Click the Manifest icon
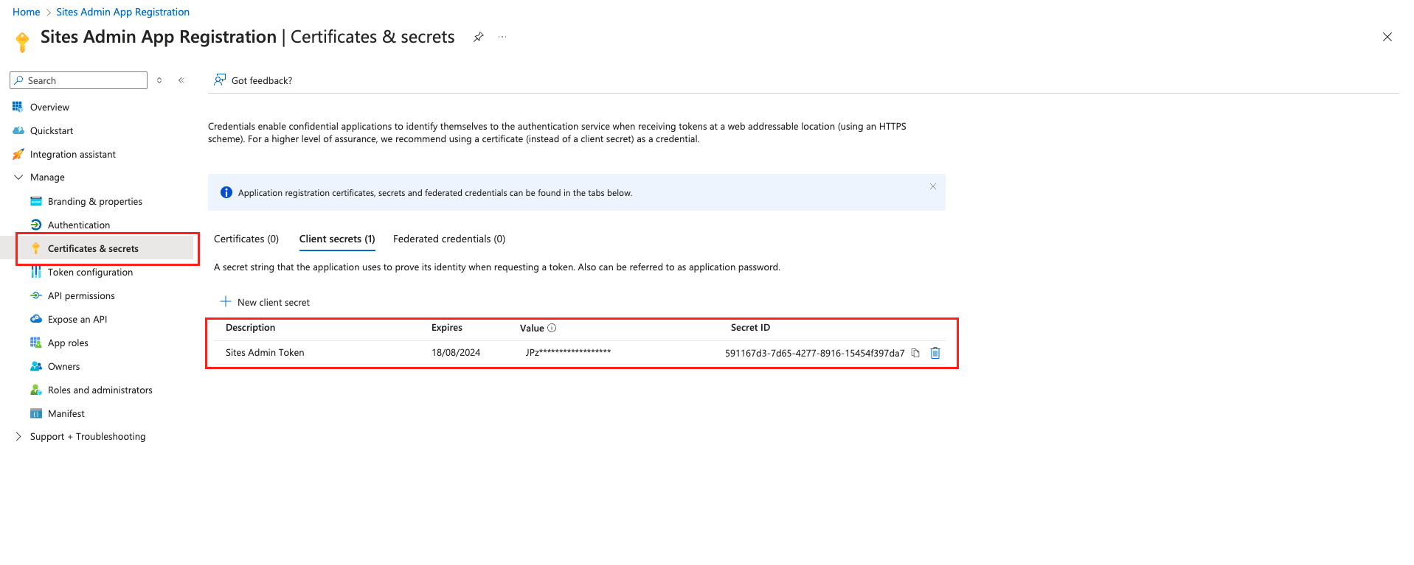 (36, 414)
